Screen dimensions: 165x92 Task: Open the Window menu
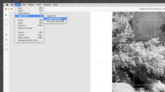click(47, 5)
